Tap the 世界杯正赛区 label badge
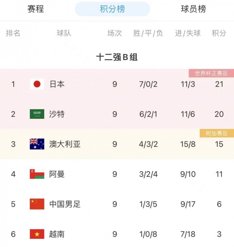This screenshot has height=247, width=234. coord(211,73)
